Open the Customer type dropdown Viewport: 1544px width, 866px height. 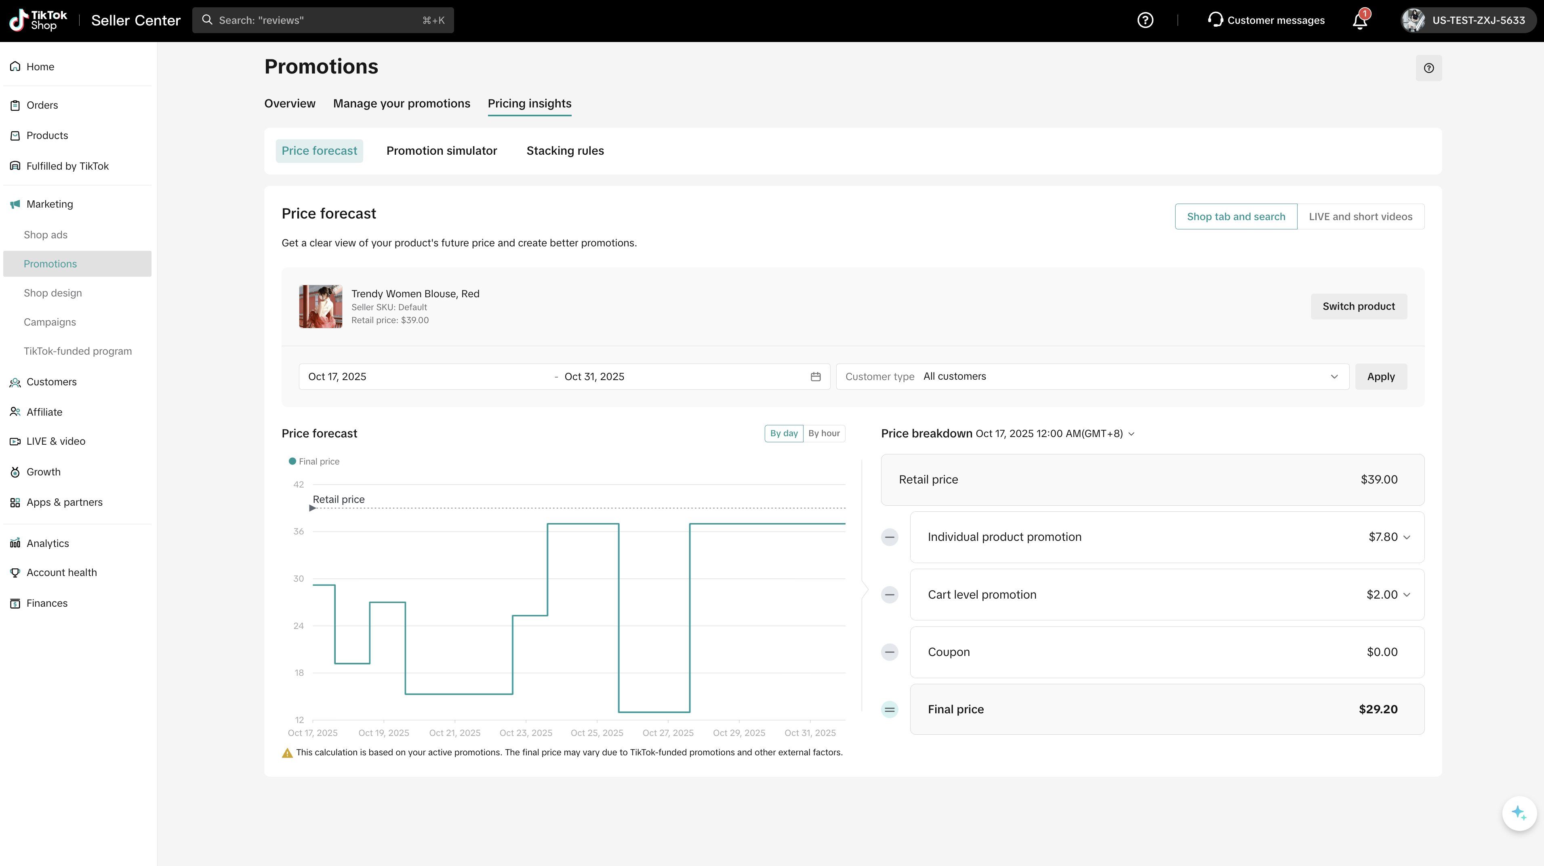[1092, 376]
